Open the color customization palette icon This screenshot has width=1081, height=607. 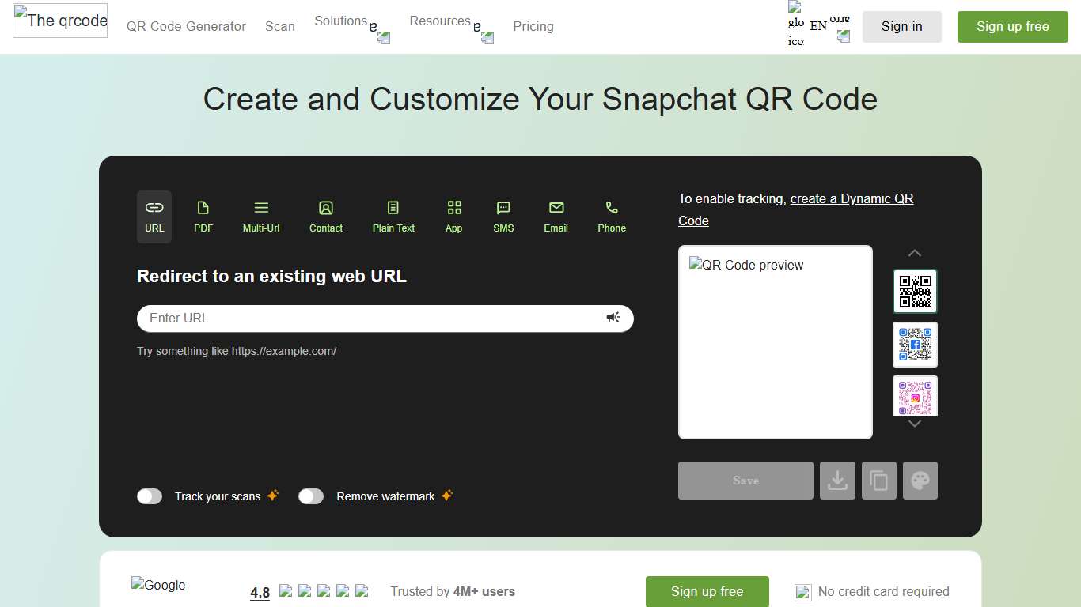(x=920, y=480)
